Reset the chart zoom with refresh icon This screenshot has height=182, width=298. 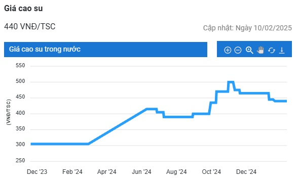coord(272,51)
